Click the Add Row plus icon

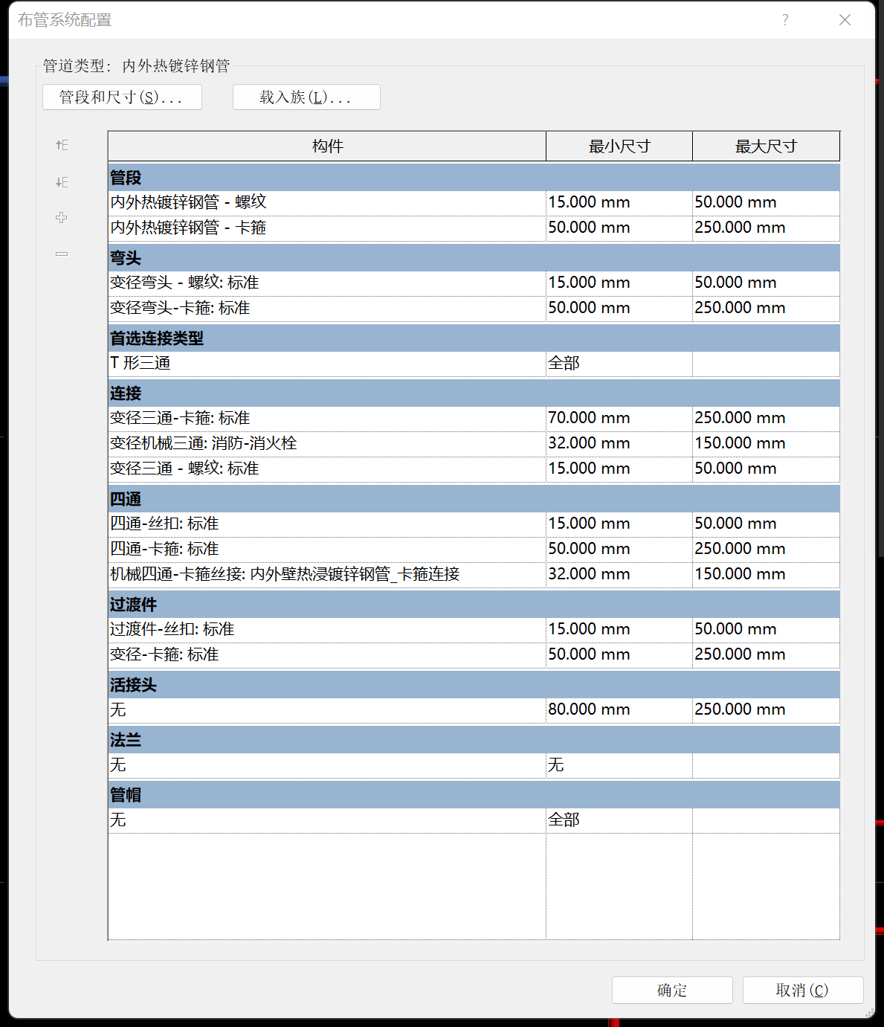click(x=62, y=218)
